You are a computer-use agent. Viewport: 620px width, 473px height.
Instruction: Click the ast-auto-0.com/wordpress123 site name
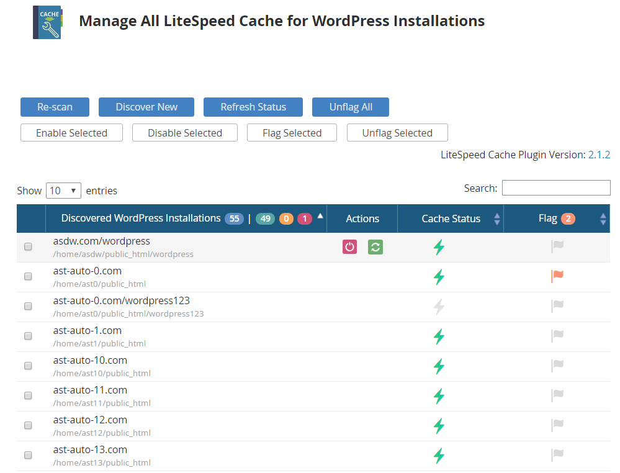coord(122,301)
